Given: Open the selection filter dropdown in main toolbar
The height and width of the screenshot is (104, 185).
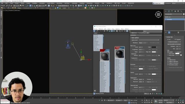Looking at the screenshot, I should pyautogui.click(x=16, y=6).
